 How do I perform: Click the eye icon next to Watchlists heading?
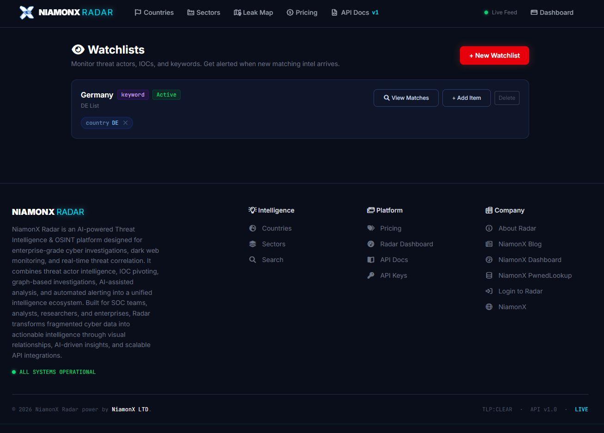coord(78,49)
